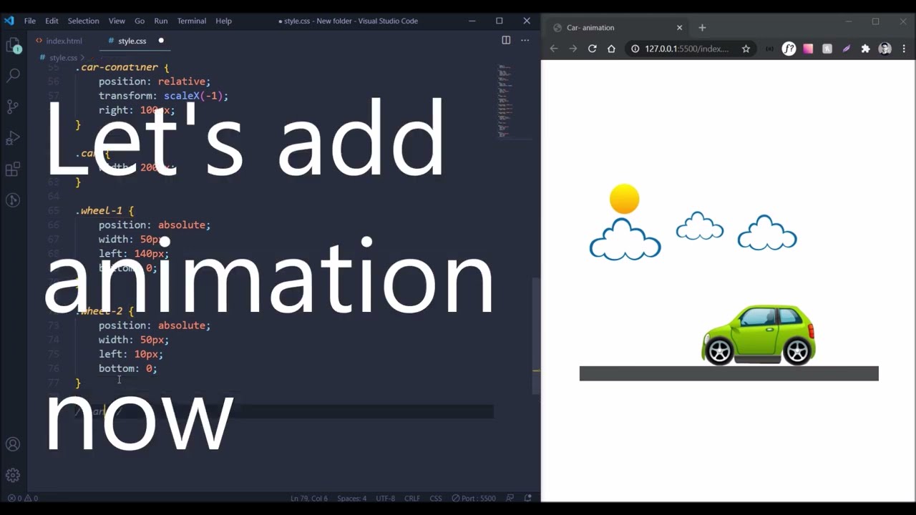Split the editor to the right
This screenshot has width=916, height=515.
pos(506,40)
